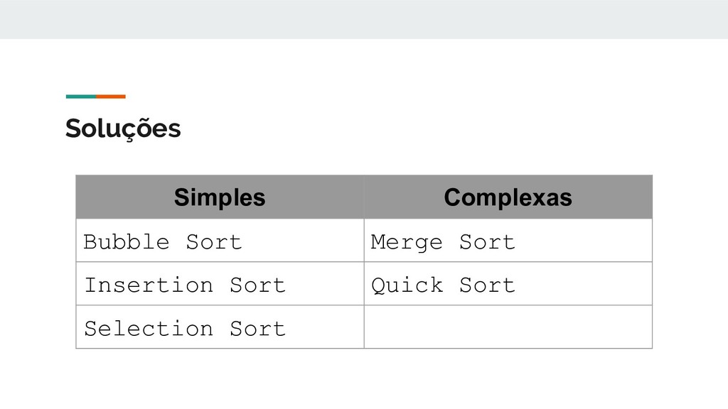Click the word Sort after Selection
Image resolution: width=728 pixels, height=409 pixels.
257,328
